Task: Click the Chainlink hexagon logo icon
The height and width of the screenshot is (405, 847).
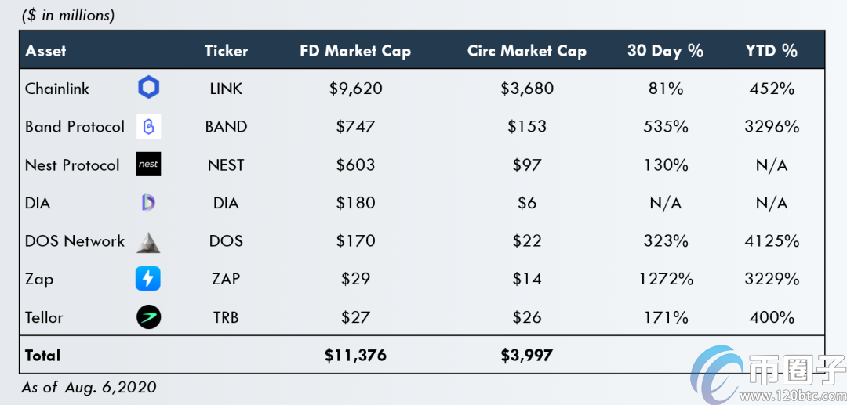Action: [x=148, y=89]
